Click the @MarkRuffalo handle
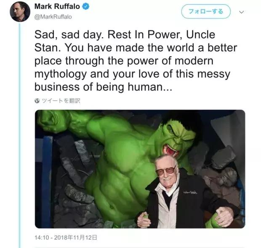261x248 pixels. click(x=53, y=17)
